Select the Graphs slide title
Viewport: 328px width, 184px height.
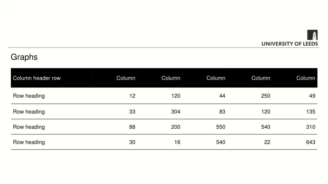point(24,57)
